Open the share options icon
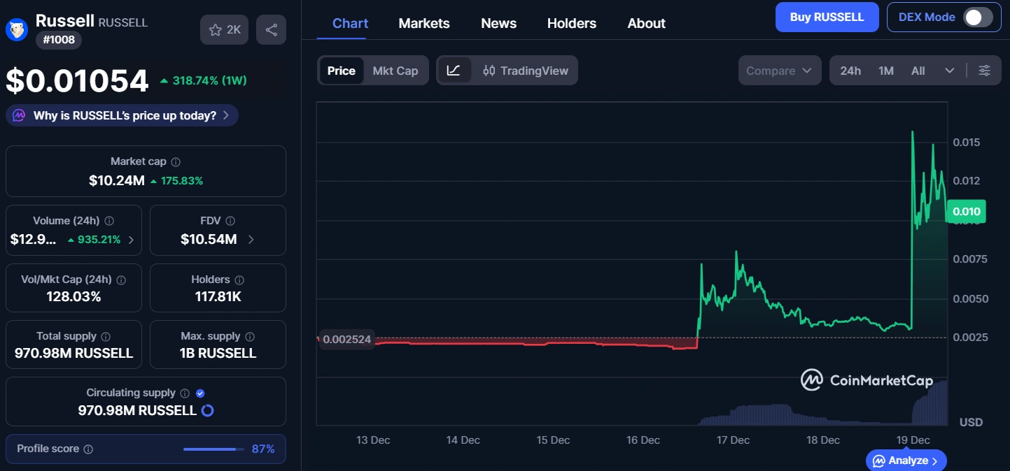The image size is (1010, 471). 271,29
